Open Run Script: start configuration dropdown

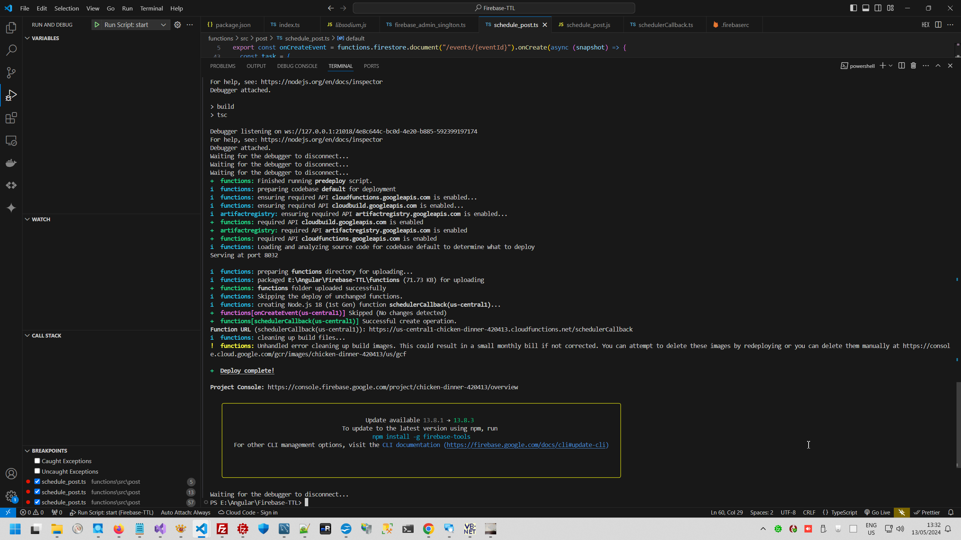163,25
